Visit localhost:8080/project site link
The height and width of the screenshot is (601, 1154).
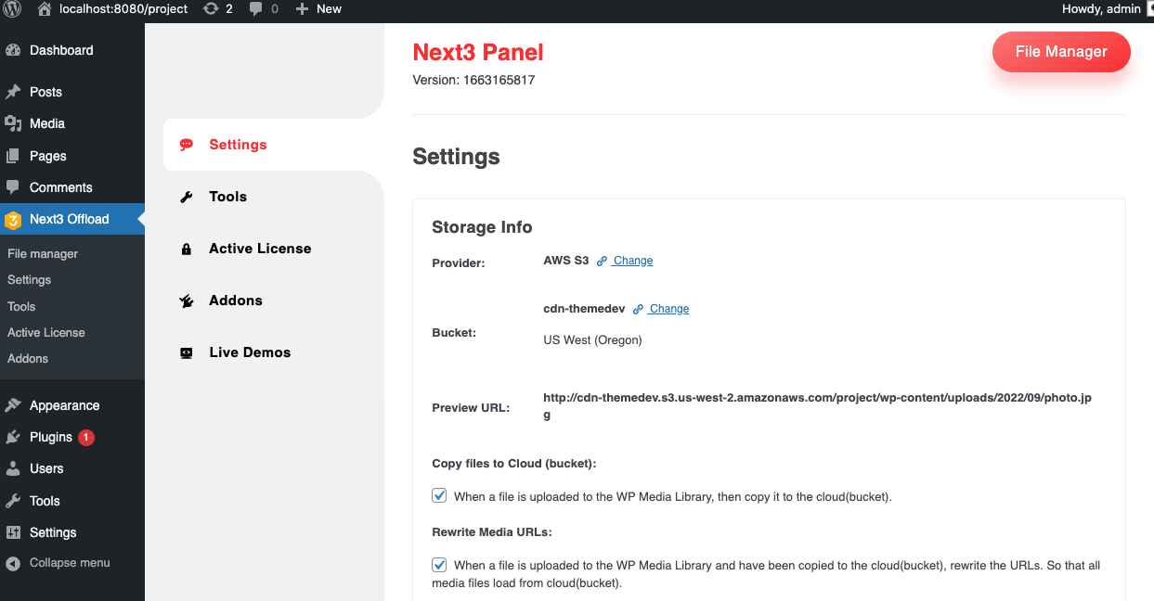tap(123, 9)
